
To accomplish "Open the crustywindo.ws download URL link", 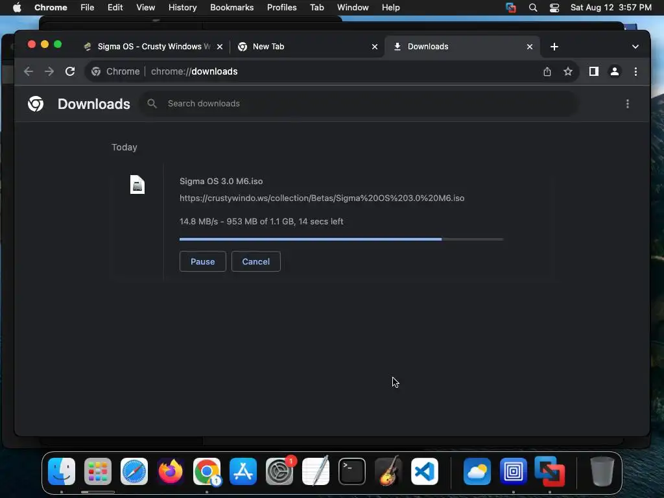I will pyautogui.click(x=322, y=198).
